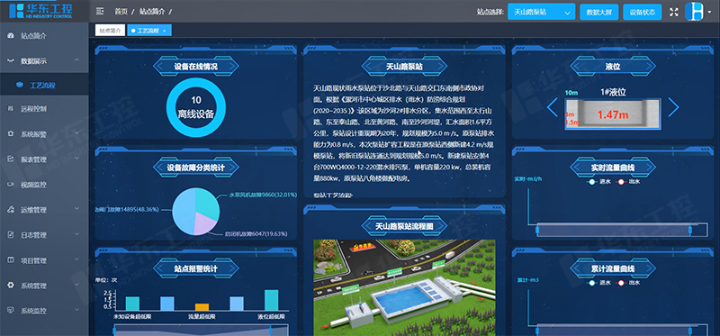The height and width of the screenshot is (336, 720).
Task: Click the hamburger menu collapse icon
Action: click(x=100, y=12)
